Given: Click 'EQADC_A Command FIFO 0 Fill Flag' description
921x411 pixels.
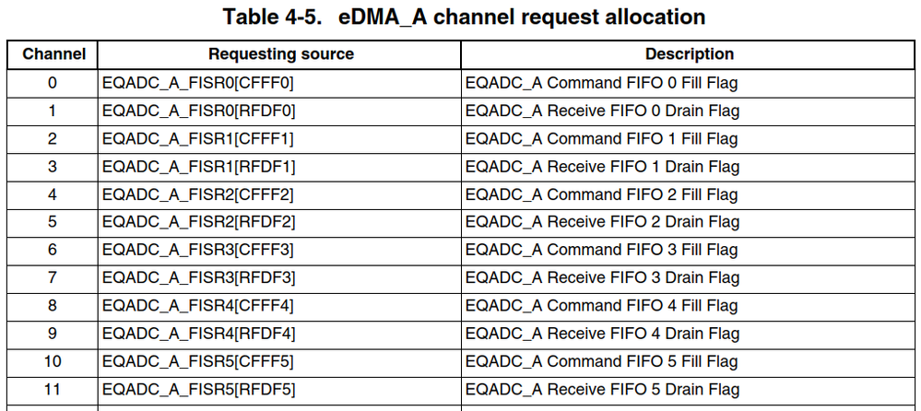Looking at the screenshot, I should (601, 84).
